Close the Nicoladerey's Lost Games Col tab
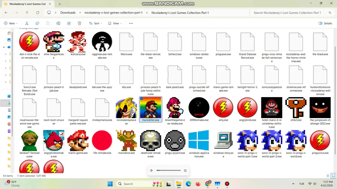Screen dimensions: 337x189 [50, 4]
